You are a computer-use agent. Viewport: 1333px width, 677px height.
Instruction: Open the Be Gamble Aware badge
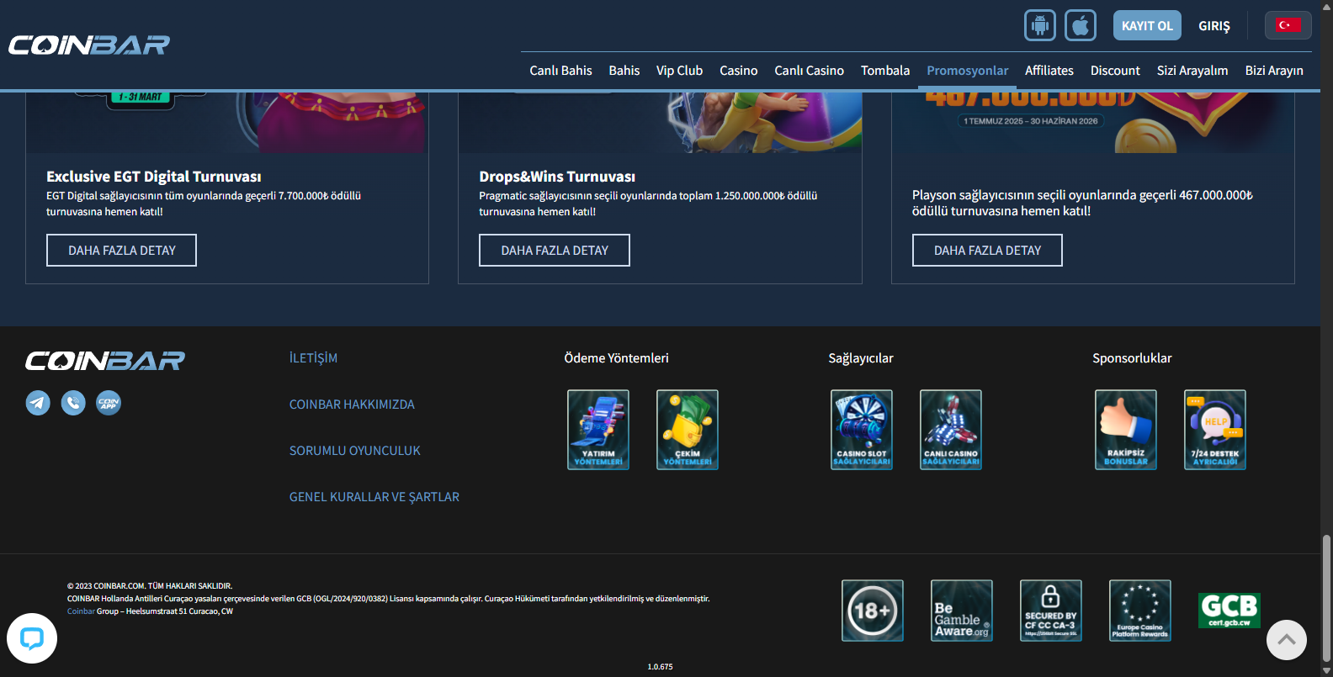click(x=961, y=611)
